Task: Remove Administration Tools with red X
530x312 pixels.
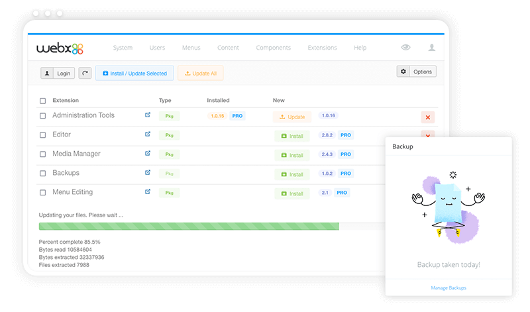Action: point(428,117)
